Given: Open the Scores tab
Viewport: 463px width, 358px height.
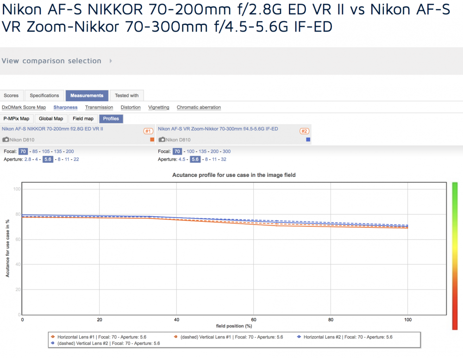Looking at the screenshot, I should [11, 95].
